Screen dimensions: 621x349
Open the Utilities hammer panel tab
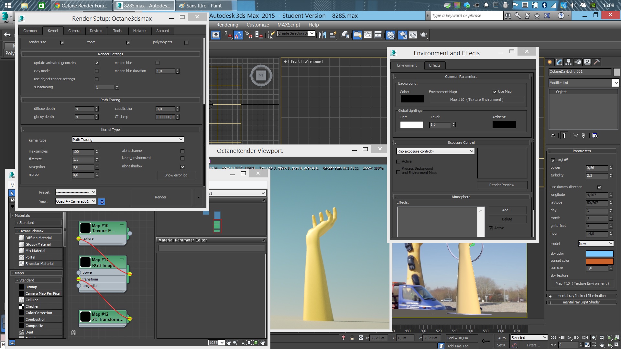point(597,62)
